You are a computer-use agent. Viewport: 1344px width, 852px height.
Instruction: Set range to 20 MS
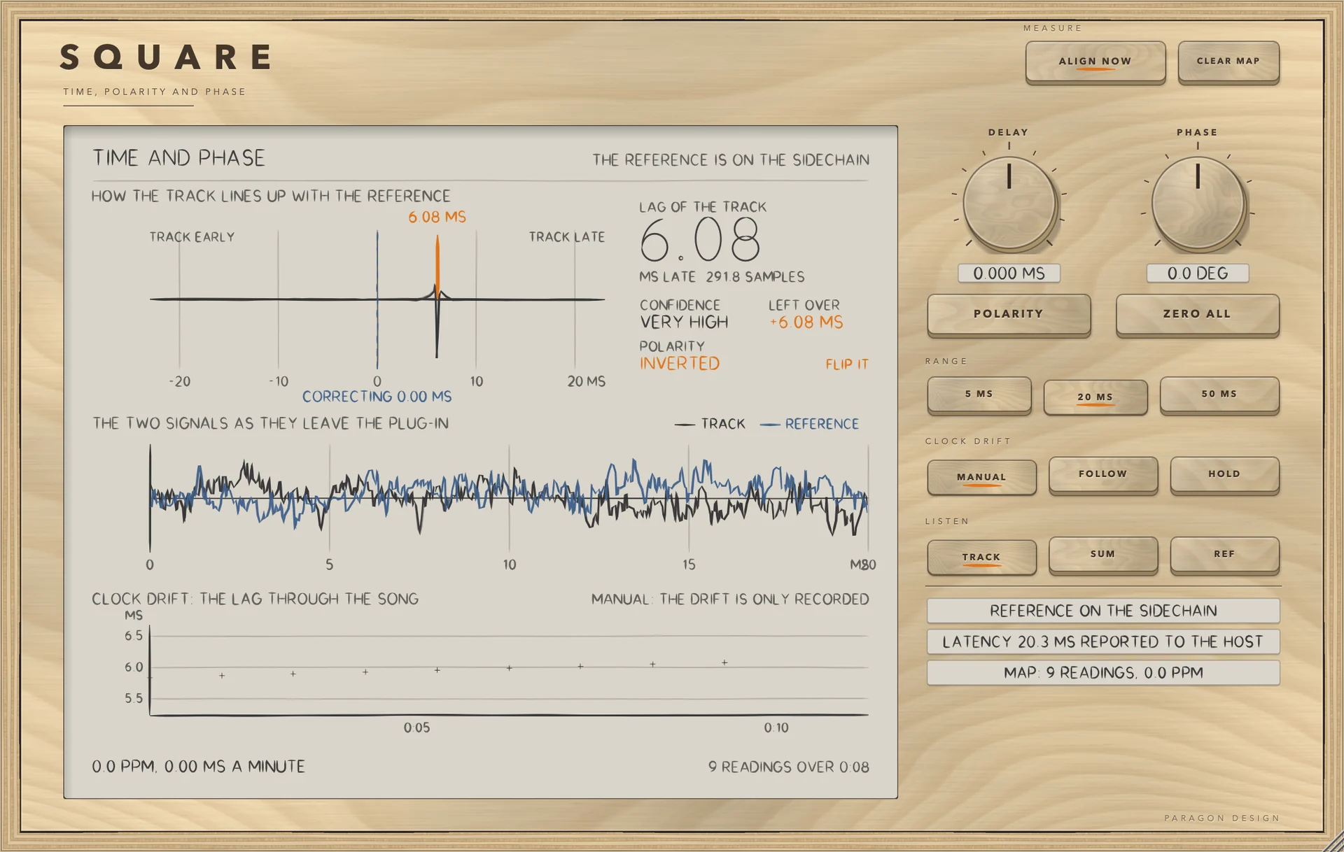click(1095, 397)
